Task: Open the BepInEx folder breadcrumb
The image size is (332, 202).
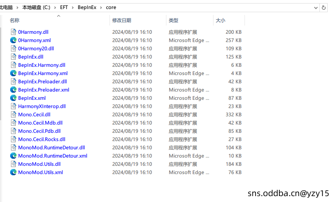Action: [x=87, y=7]
